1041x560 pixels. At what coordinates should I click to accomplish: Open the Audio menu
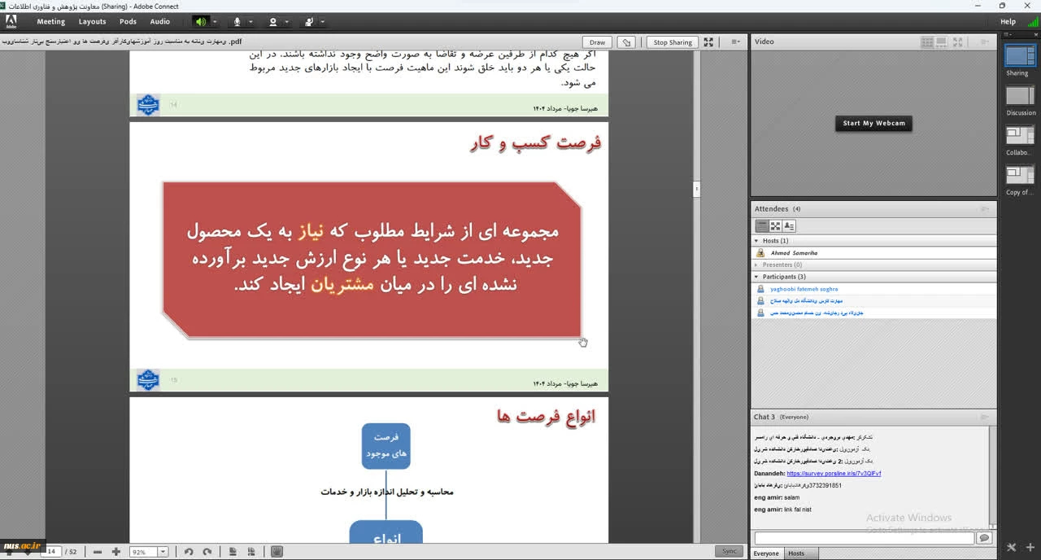coord(160,22)
